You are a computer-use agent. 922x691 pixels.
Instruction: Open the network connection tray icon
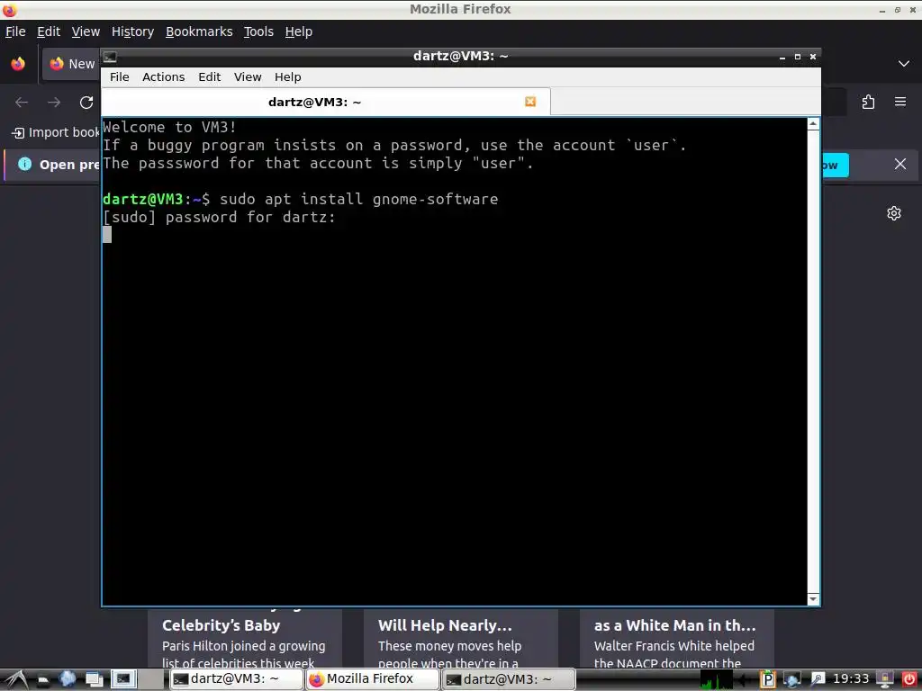coord(792,680)
